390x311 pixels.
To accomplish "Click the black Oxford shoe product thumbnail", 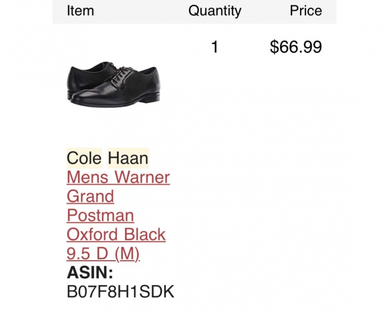I will pos(114,84).
